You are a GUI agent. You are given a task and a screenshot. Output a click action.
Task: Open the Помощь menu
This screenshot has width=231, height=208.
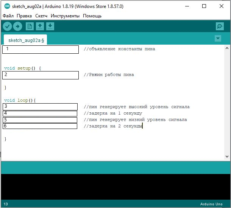(x=92, y=16)
